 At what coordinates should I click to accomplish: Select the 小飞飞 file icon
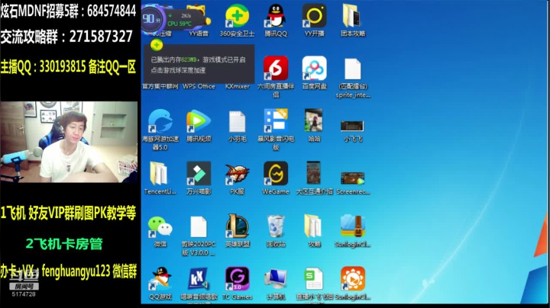[352, 130]
